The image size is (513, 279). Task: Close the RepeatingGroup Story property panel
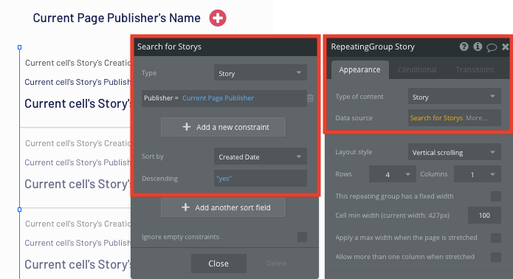pos(506,46)
